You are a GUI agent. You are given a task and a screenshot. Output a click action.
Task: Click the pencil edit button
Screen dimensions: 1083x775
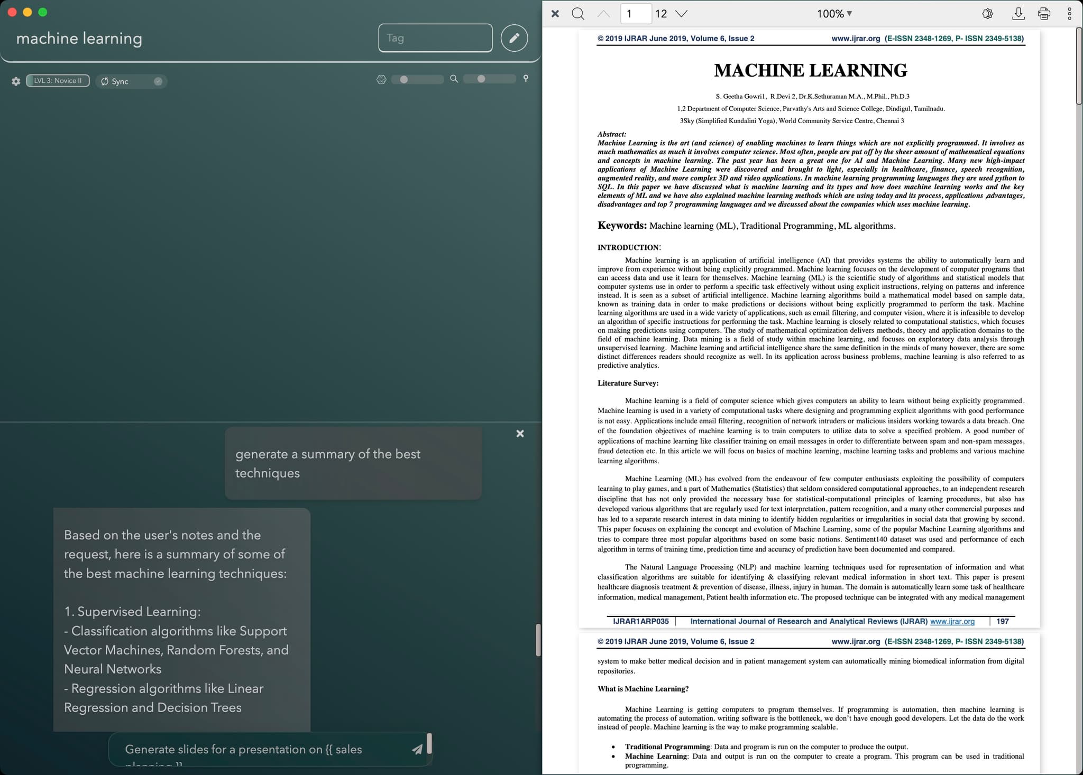pyautogui.click(x=514, y=38)
